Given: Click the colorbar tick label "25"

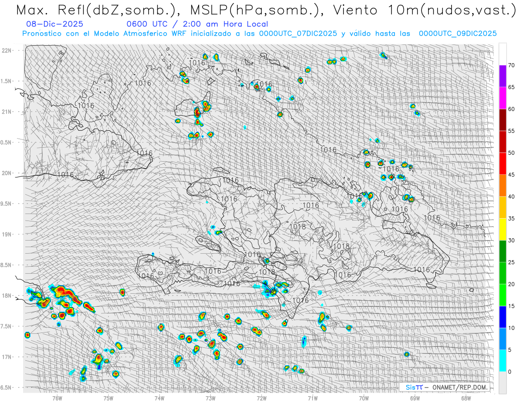Looking at the screenshot, I should click(511, 262).
